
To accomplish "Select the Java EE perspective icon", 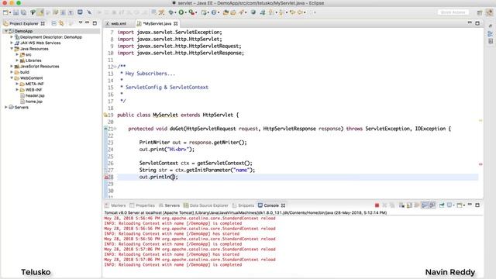I will pos(489,12).
